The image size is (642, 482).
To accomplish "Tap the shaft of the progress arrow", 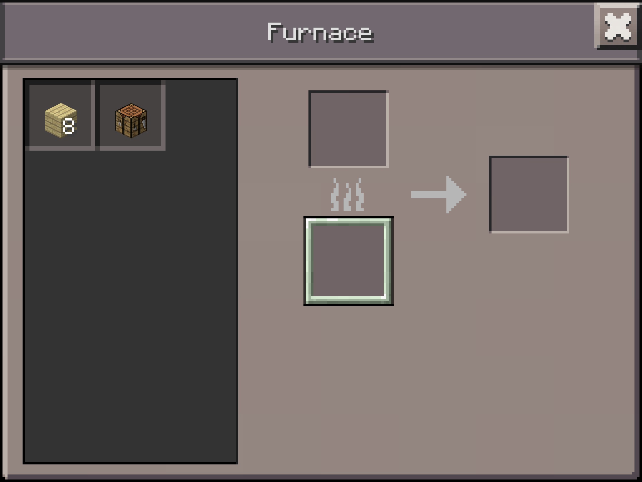I will pos(429,195).
